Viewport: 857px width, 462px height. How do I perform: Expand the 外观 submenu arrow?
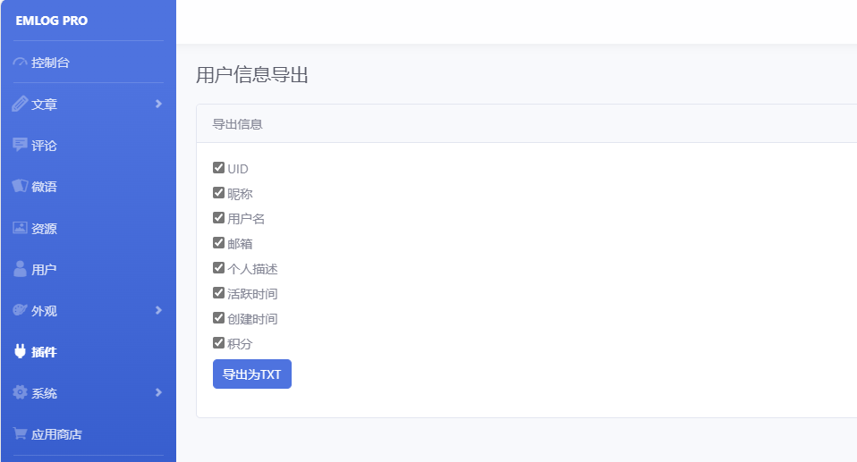[x=158, y=310]
